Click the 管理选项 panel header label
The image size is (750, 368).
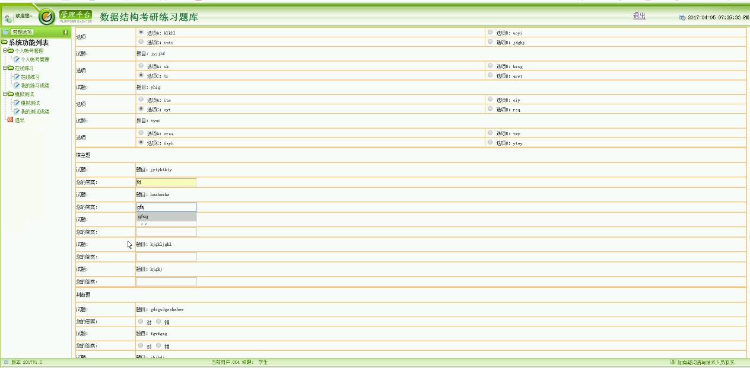point(22,32)
